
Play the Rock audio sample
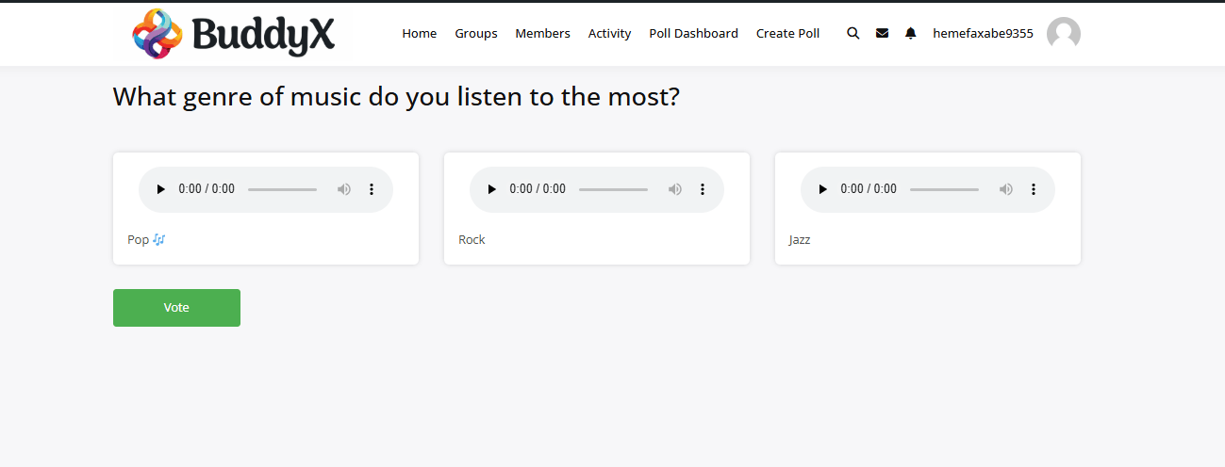coord(492,189)
